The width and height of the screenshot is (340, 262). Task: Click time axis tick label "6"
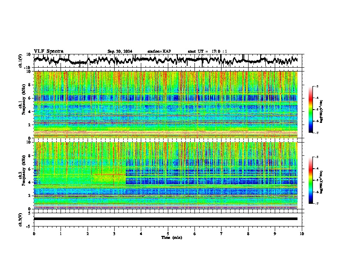195,234
